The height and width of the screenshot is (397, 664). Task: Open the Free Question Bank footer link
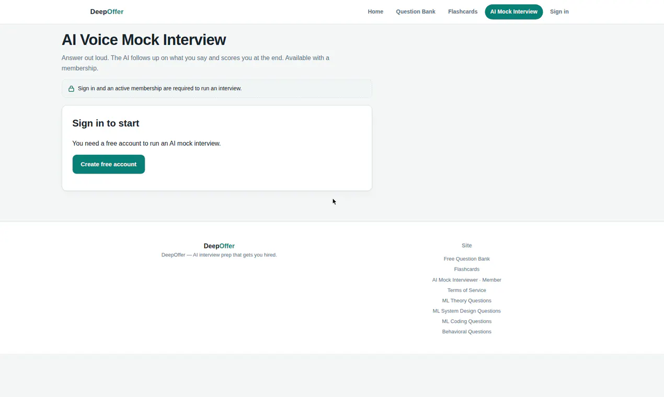coord(467,259)
